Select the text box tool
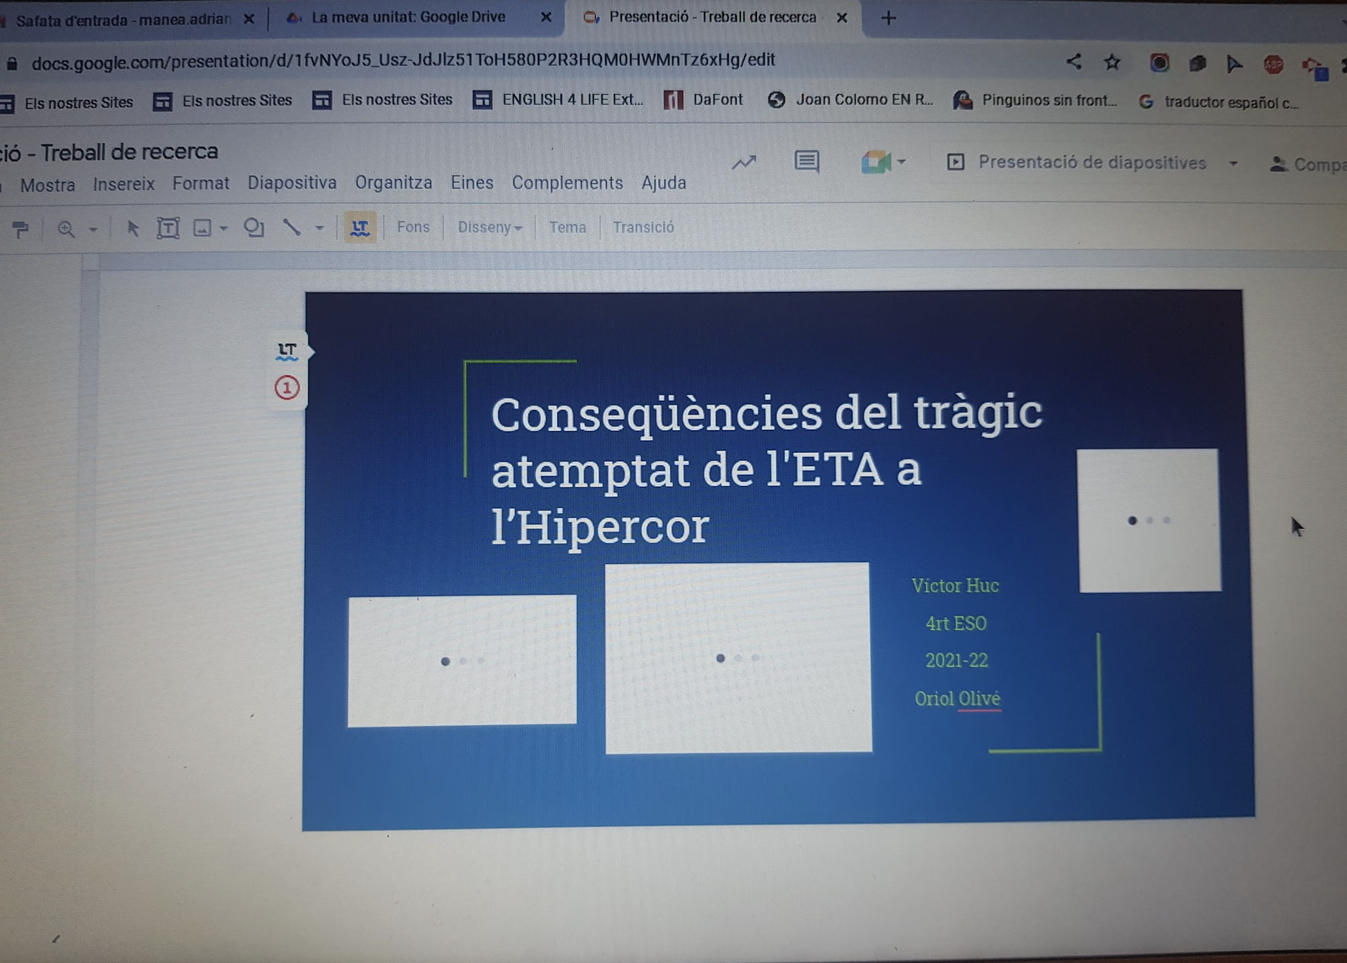This screenshot has width=1347, height=963. [x=168, y=228]
